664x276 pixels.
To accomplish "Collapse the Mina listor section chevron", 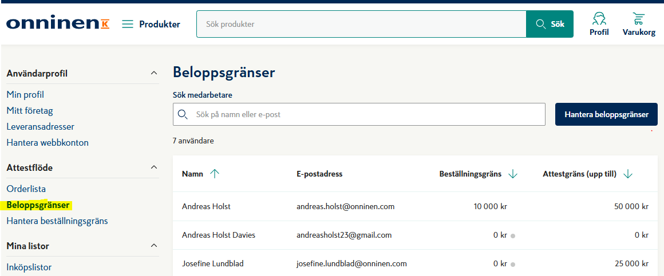I will pyautogui.click(x=154, y=245).
